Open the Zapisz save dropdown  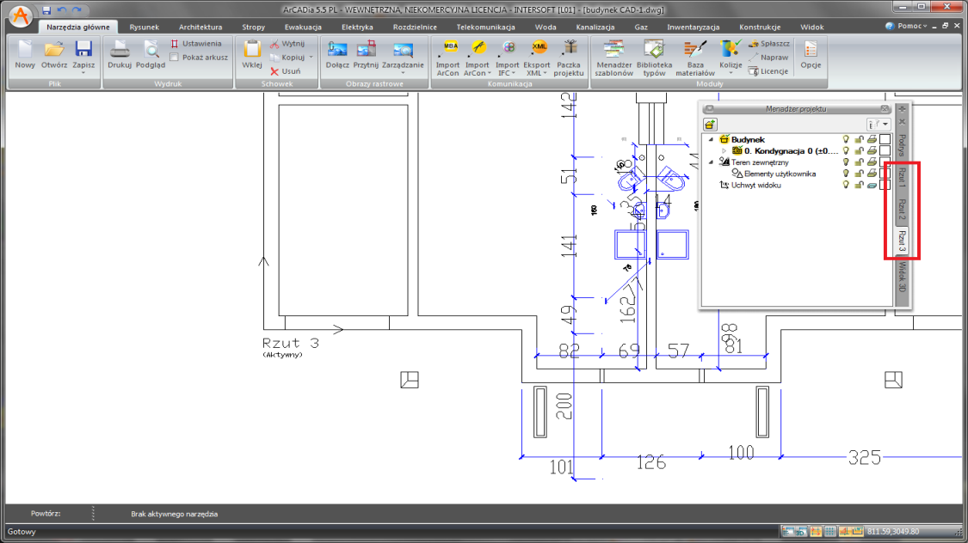pos(83,73)
